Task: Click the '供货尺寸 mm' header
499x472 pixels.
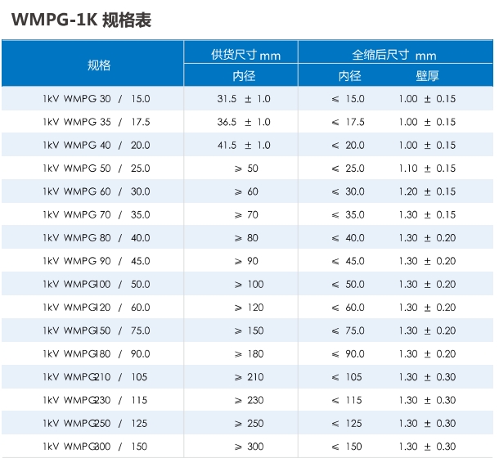Action: pyautogui.click(x=246, y=55)
